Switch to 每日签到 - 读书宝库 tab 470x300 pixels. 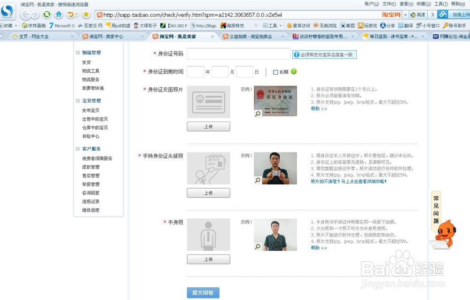pyautogui.click(x=393, y=37)
